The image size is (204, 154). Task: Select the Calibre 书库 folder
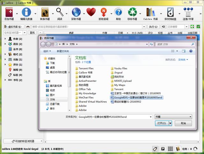click(85, 73)
